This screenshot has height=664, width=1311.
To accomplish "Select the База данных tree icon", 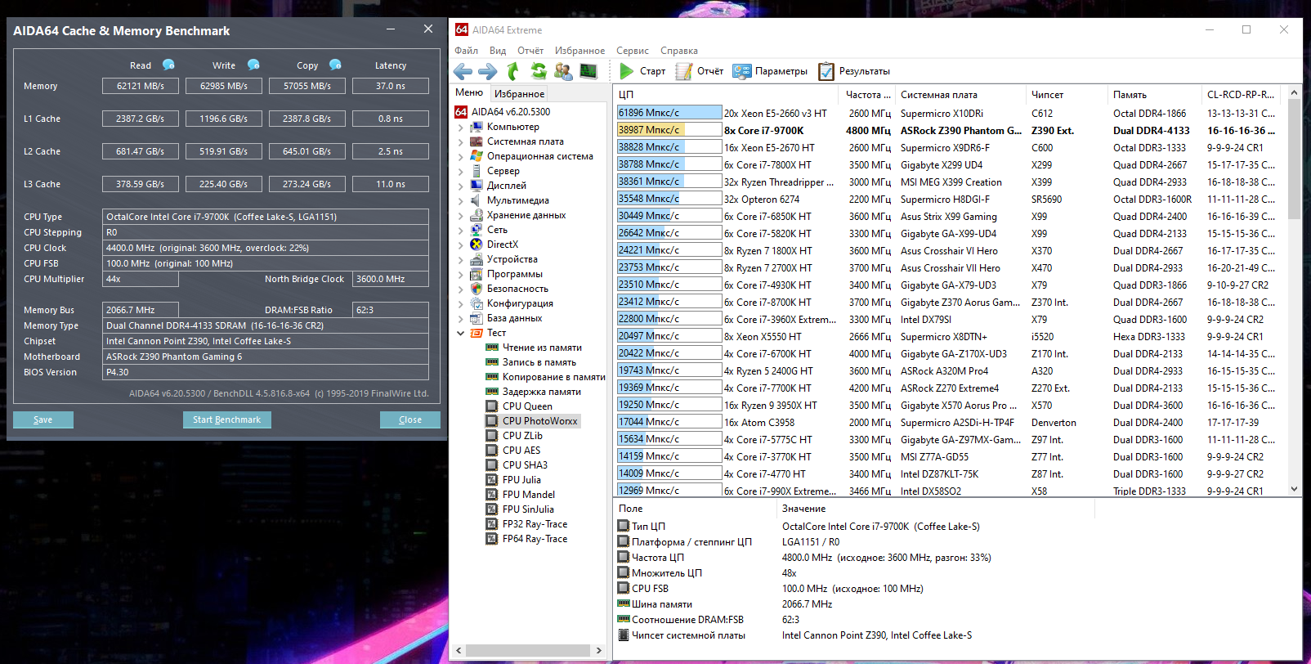I will (x=477, y=318).
